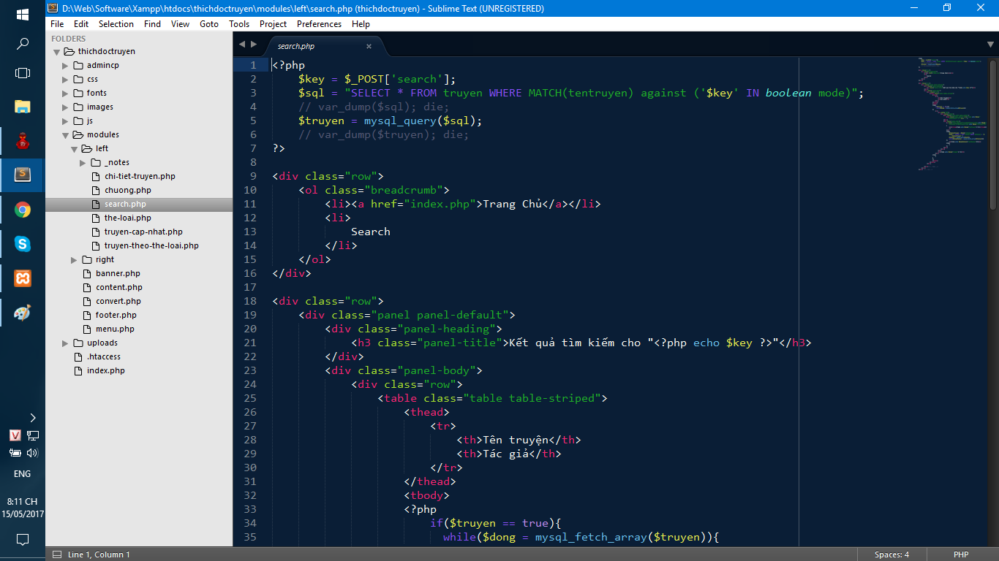Open Chrome from the taskbar
The width and height of the screenshot is (999, 561).
pyautogui.click(x=23, y=210)
